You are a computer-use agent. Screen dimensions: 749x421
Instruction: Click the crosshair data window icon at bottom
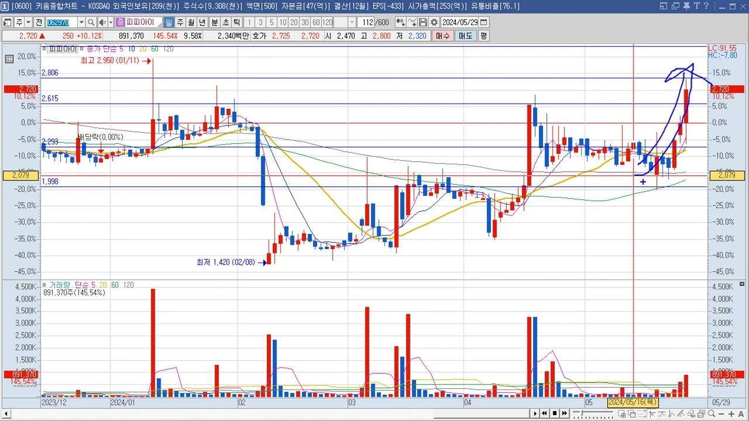pos(622,414)
